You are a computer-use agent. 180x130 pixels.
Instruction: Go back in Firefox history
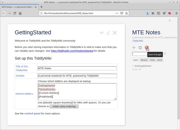pyautogui.click(x=4, y=13)
